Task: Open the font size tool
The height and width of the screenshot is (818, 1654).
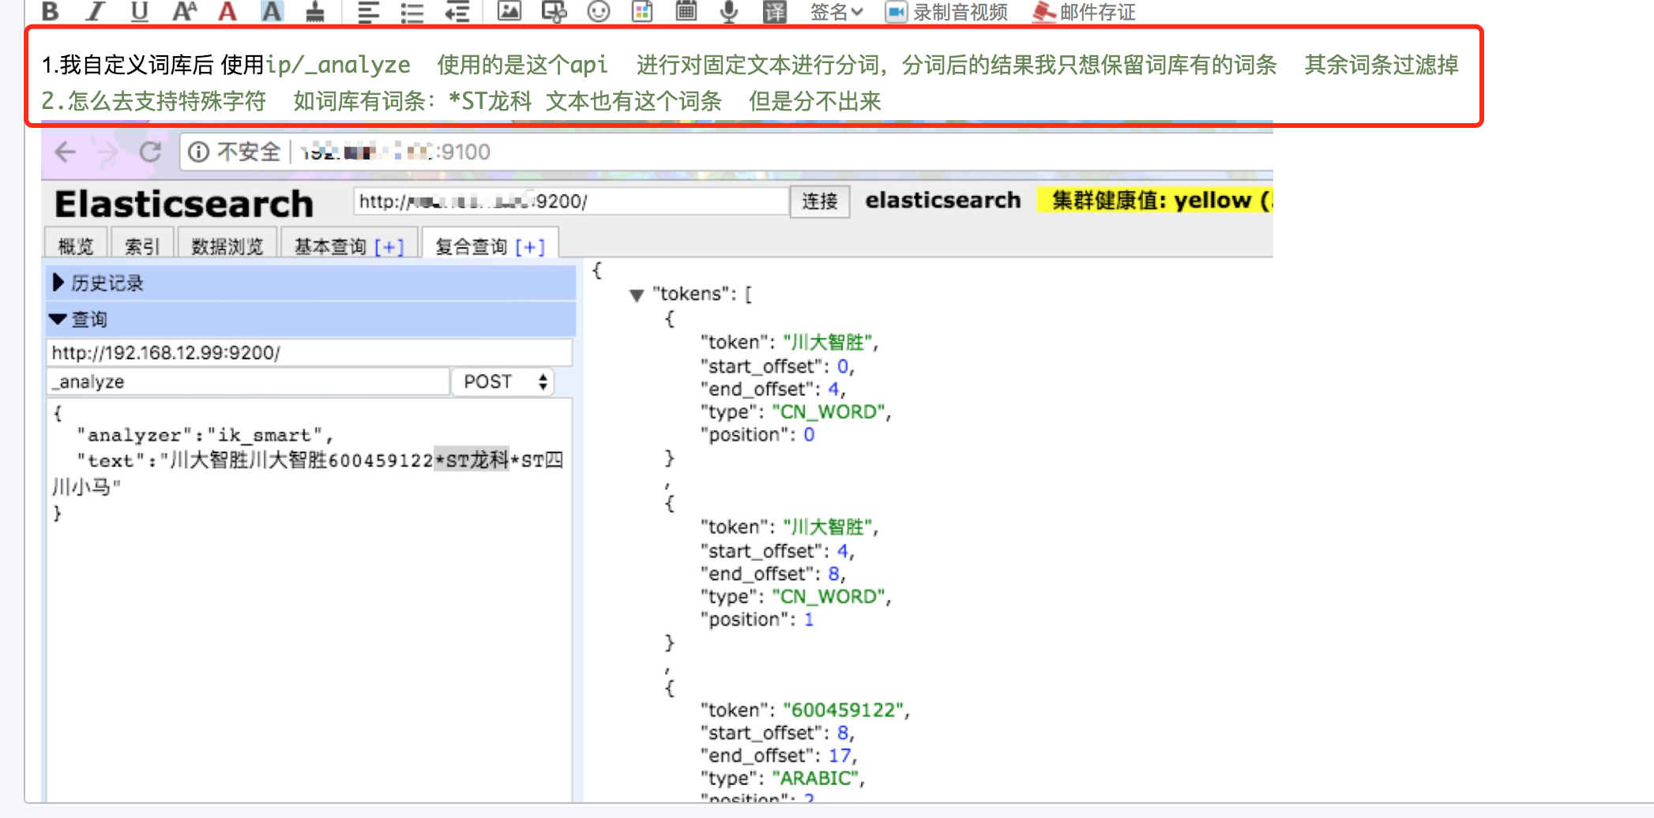Action: [184, 11]
